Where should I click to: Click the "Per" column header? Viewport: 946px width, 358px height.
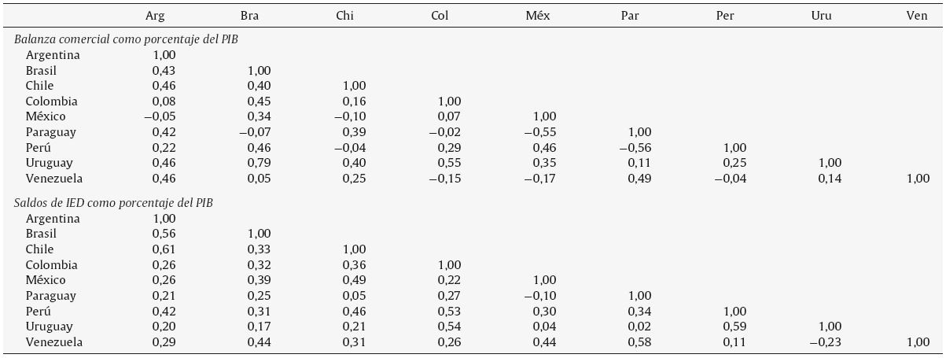[x=725, y=16]
